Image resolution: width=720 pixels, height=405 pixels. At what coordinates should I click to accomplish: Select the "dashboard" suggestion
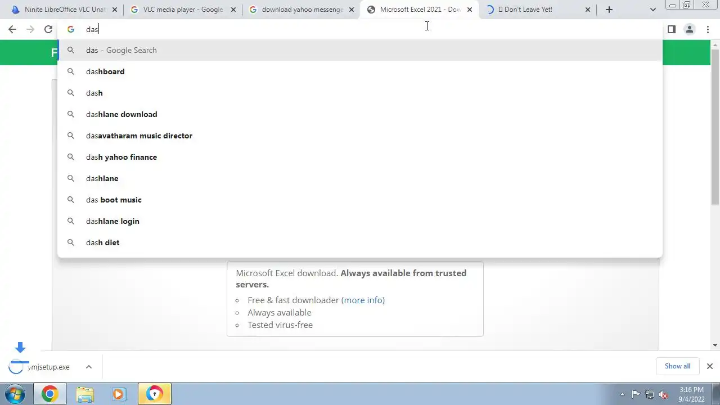click(x=360, y=71)
